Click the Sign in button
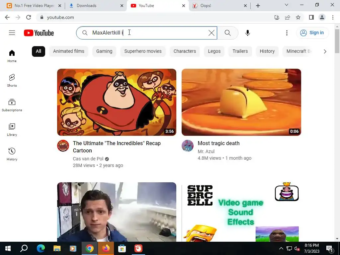 (312, 33)
